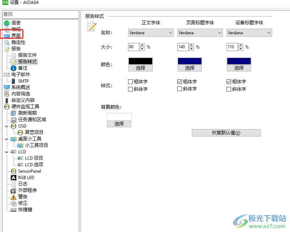This screenshot has height=232, width=290.
Task: Select 语言 in the settings tree
Action: point(16,23)
